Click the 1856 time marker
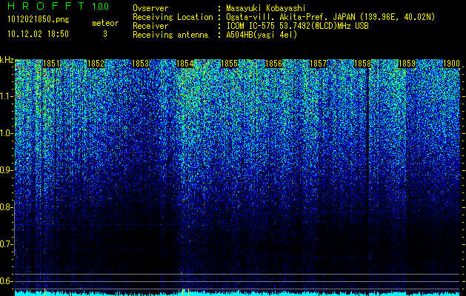Screen dimensions: 466x296 pyautogui.click(x=273, y=64)
